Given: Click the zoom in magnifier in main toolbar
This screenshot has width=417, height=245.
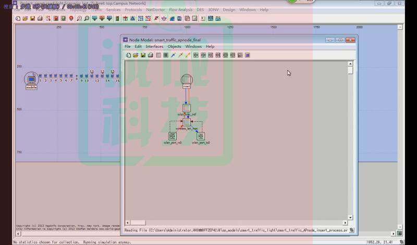Looking at the screenshot, I should point(79,19).
